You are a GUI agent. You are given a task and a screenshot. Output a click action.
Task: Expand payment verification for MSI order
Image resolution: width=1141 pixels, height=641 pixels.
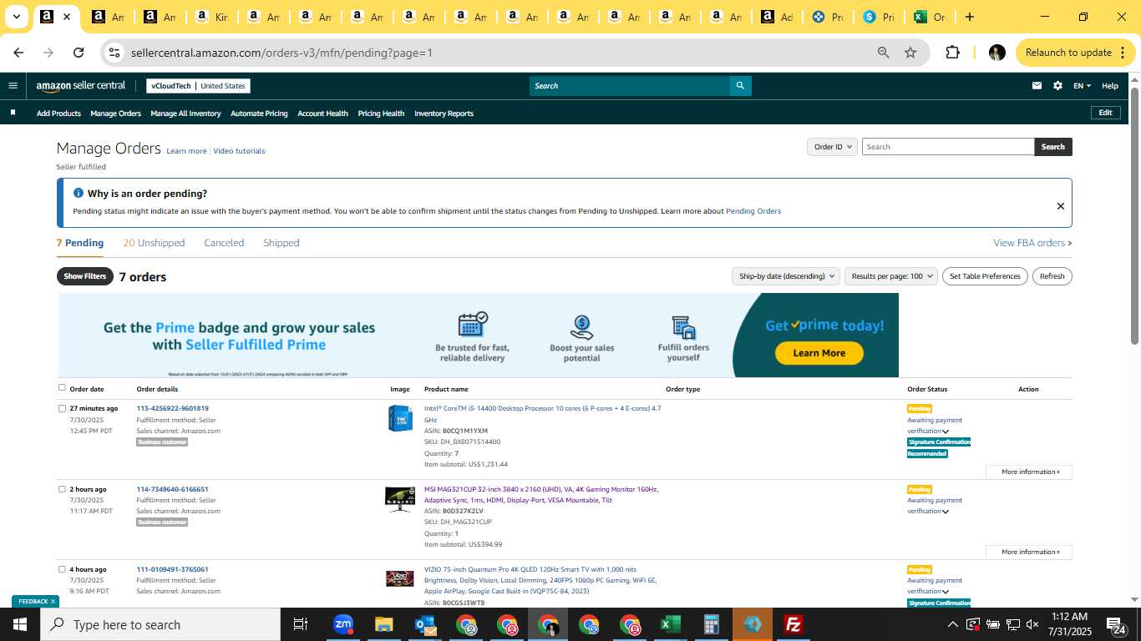coord(946,512)
